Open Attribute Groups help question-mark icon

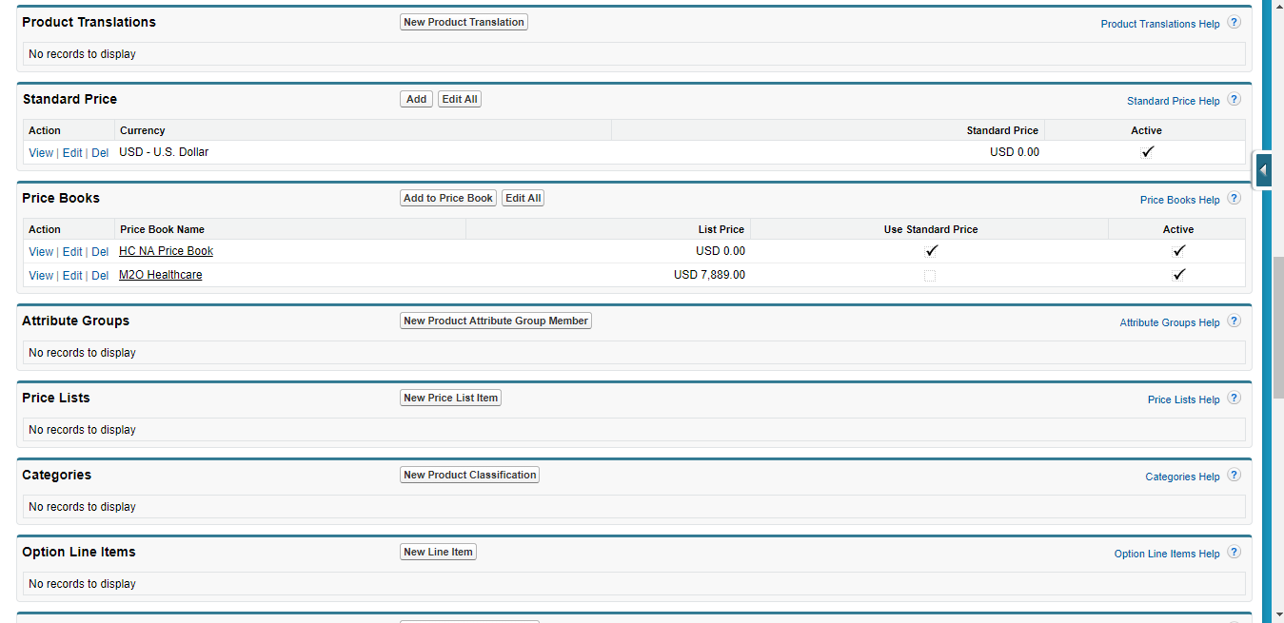tap(1234, 321)
